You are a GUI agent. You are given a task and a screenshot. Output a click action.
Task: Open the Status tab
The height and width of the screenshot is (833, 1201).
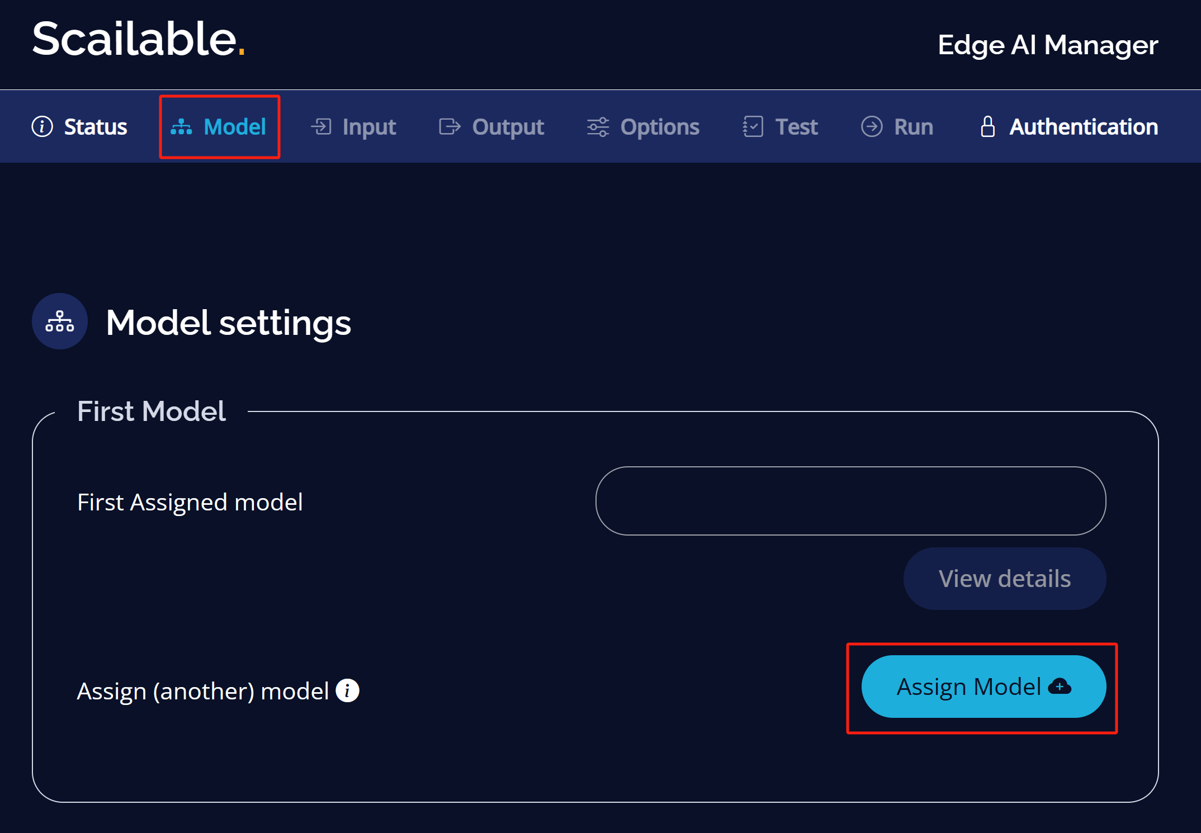click(79, 127)
